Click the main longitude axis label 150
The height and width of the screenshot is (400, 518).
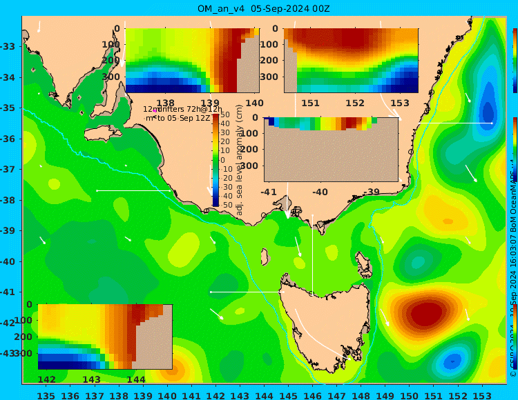410,395
